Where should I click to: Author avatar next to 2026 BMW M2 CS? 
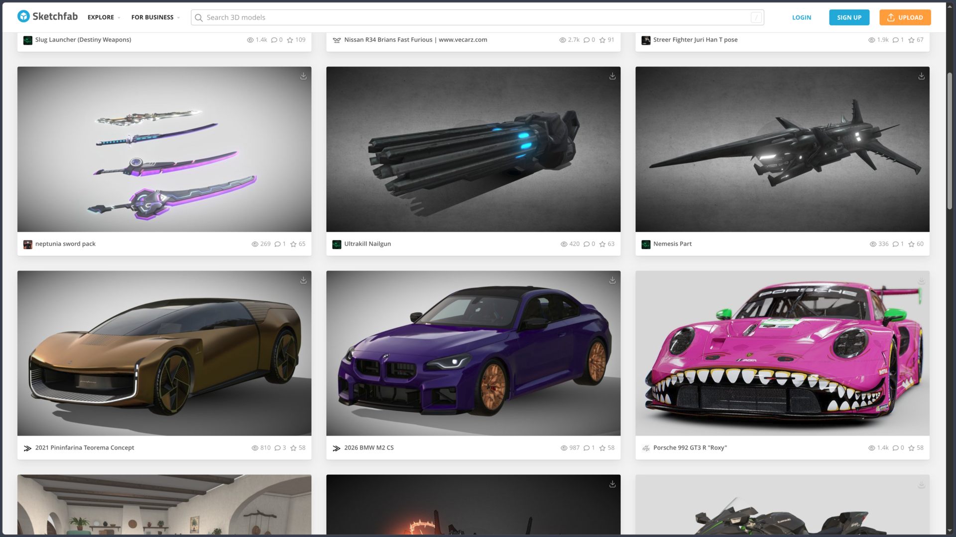point(337,448)
